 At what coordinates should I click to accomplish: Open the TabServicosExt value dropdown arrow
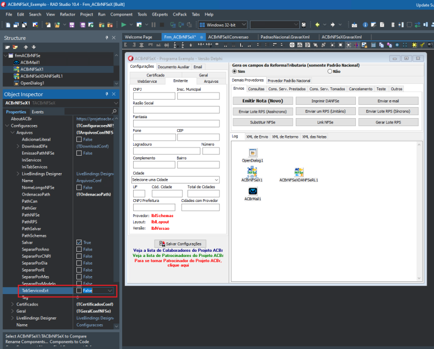(110, 291)
